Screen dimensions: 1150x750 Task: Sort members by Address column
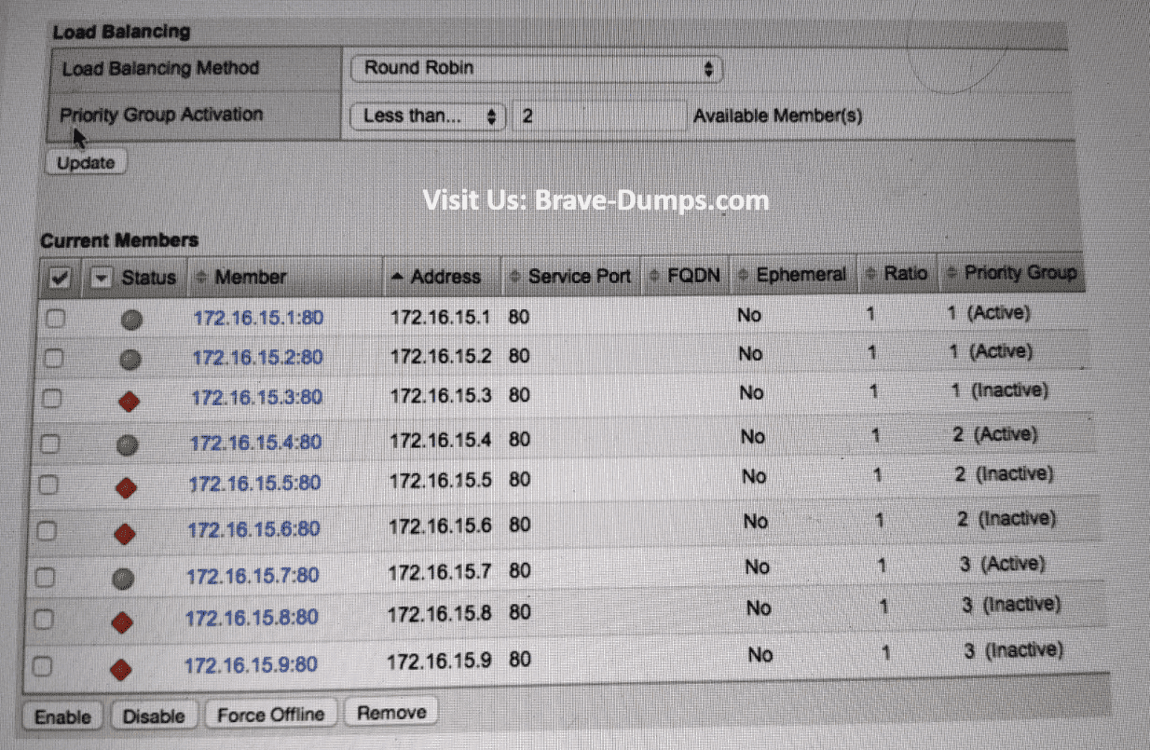click(x=444, y=277)
